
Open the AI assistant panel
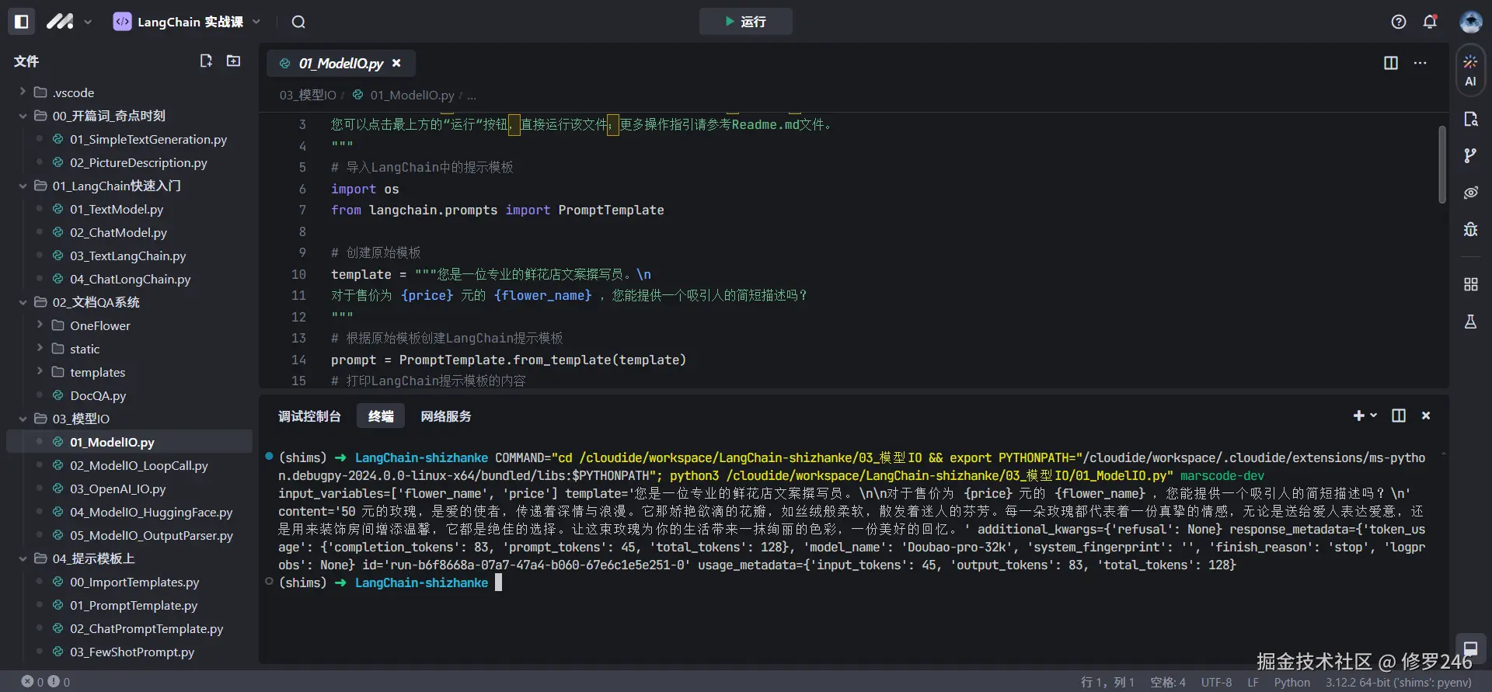[1470, 71]
